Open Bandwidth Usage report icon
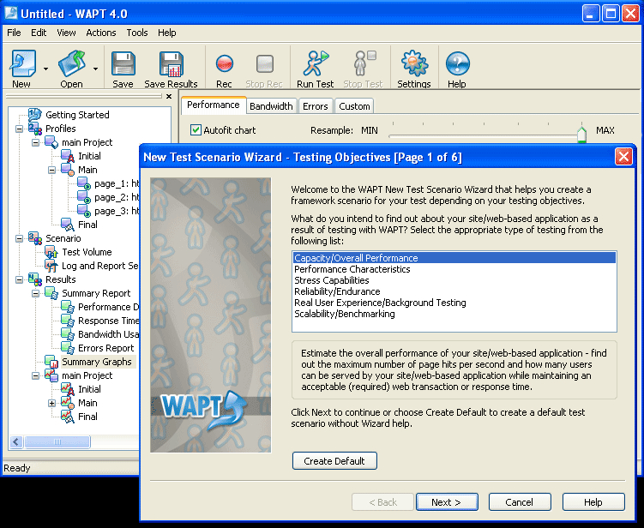644x528 pixels. tap(68, 334)
